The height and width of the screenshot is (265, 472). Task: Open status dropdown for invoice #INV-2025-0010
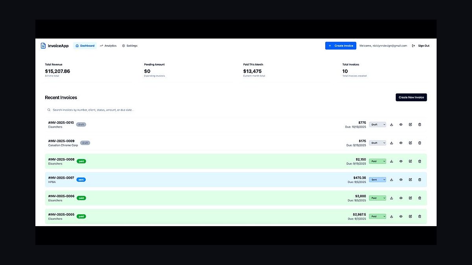click(378, 124)
